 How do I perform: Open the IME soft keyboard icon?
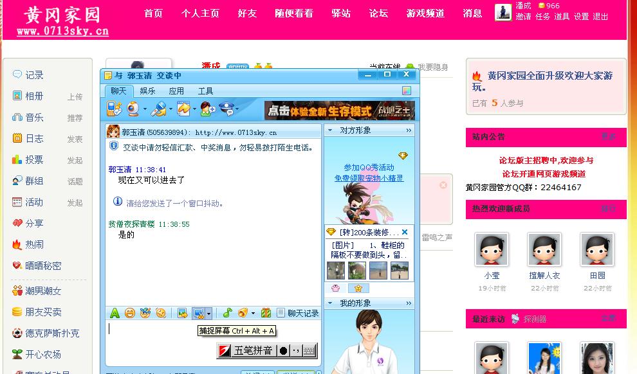(x=309, y=350)
